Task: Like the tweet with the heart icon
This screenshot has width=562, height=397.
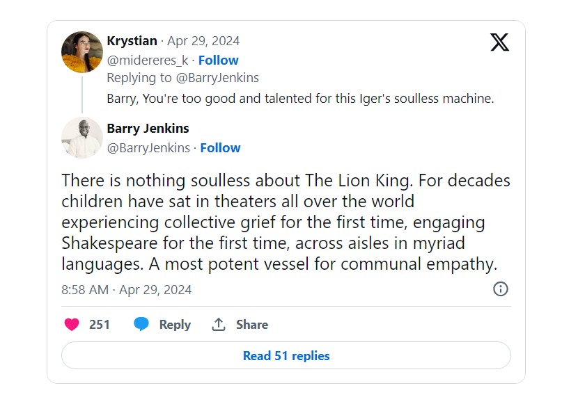Action: coord(72,325)
